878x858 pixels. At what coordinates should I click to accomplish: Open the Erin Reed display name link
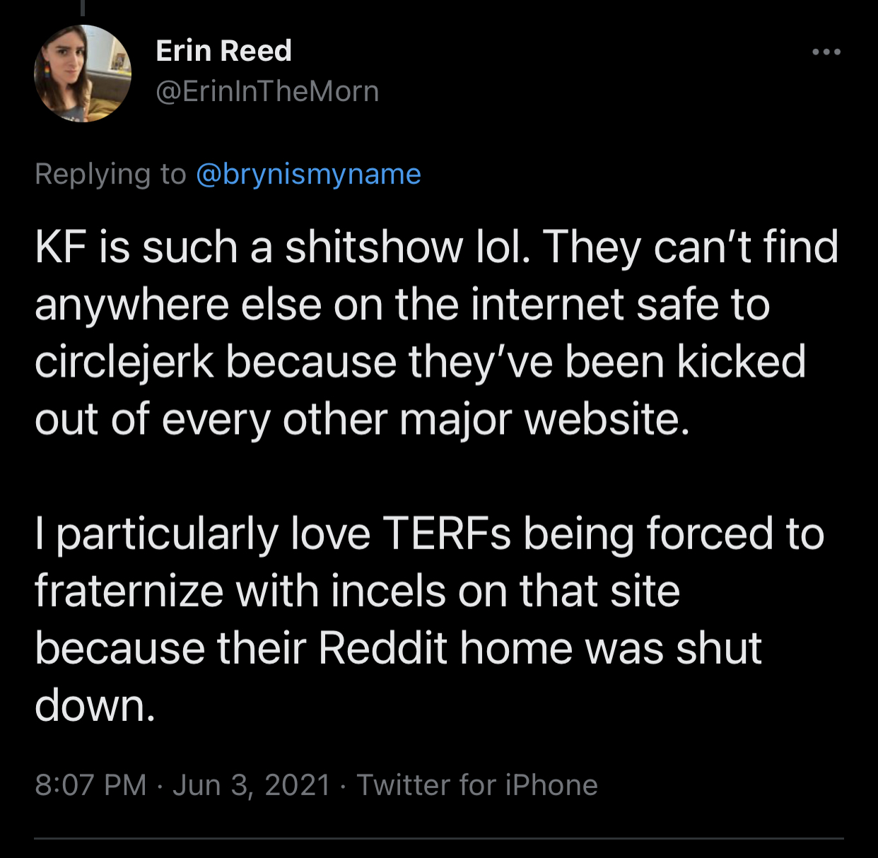pos(223,51)
